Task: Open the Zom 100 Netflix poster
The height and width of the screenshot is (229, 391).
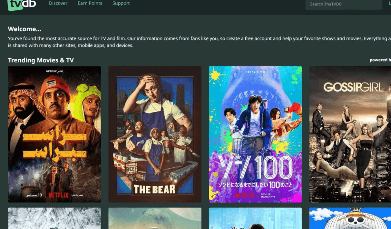Action: click(255, 134)
